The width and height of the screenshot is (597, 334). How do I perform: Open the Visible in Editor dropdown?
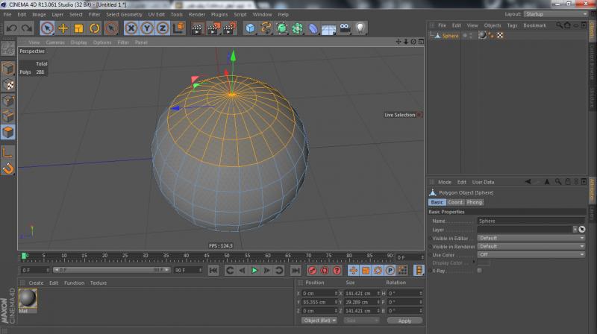[x=531, y=238]
